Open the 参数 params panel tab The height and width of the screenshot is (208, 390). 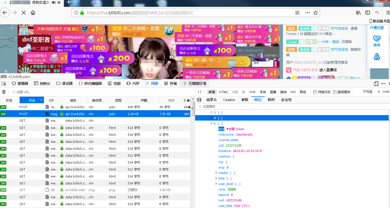tap(245, 100)
